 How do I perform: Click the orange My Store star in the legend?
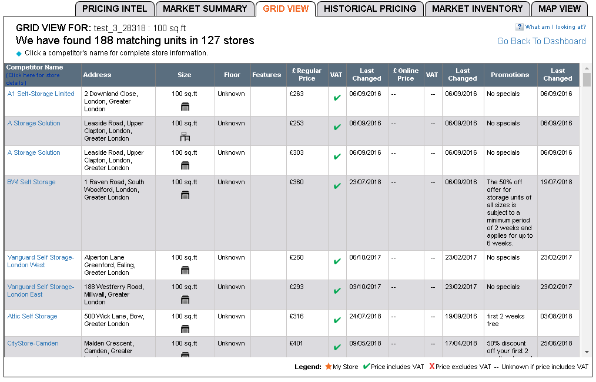pos(329,366)
